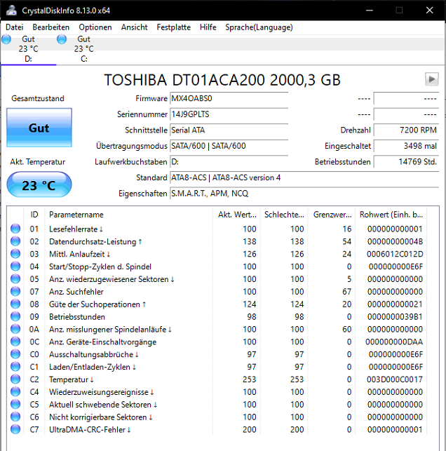The width and height of the screenshot is (446, 451).
Task: Click raw value 0006012C012D
Action: [395, 254]
